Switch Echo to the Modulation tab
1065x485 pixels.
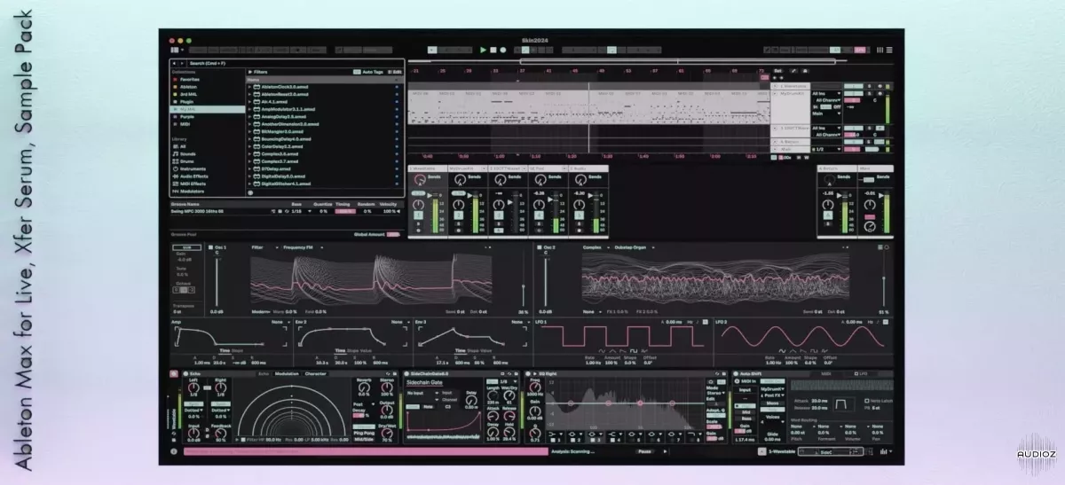click(x=288, y=373)
